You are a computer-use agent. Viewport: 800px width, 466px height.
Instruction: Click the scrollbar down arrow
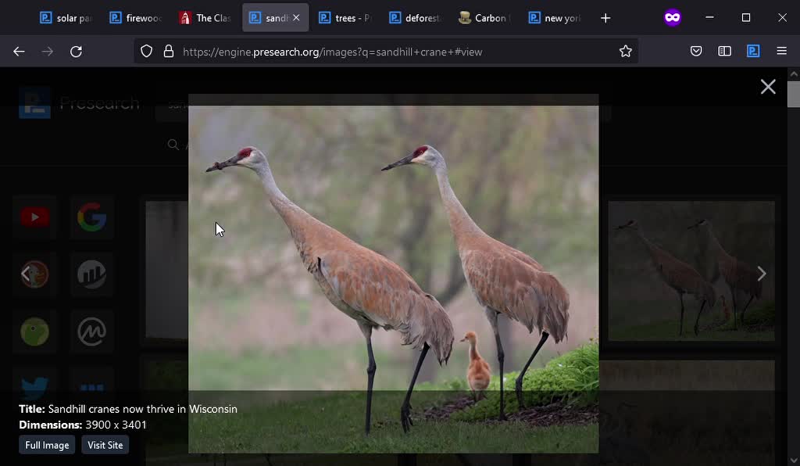point(794,461)
